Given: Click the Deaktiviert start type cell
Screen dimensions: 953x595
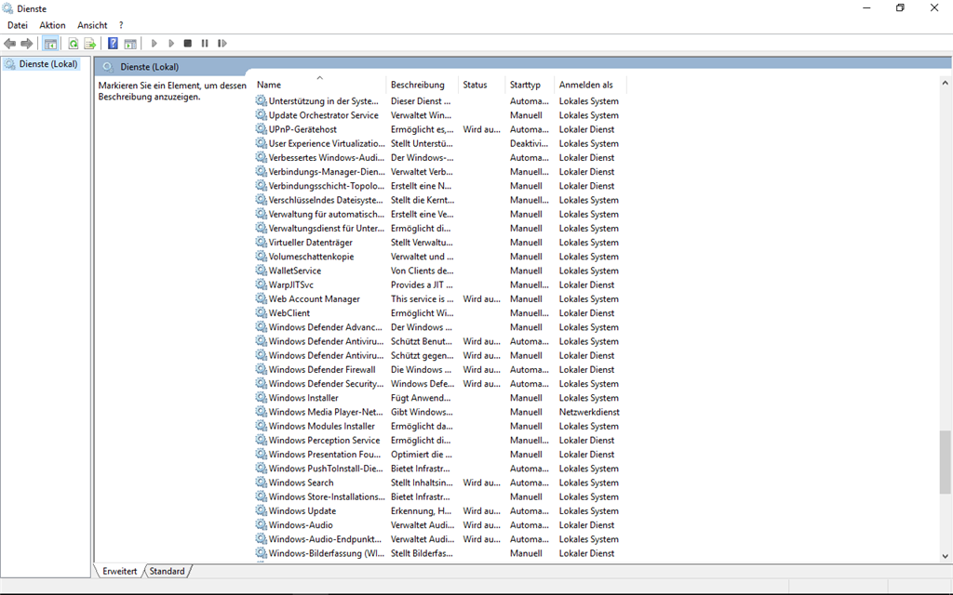Looking at the screenshot, I should tap(530, 143).
